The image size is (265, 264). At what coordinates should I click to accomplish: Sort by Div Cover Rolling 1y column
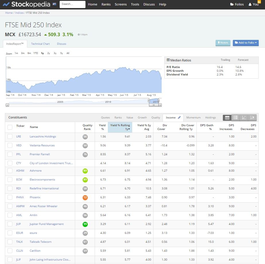pos(187,127)
